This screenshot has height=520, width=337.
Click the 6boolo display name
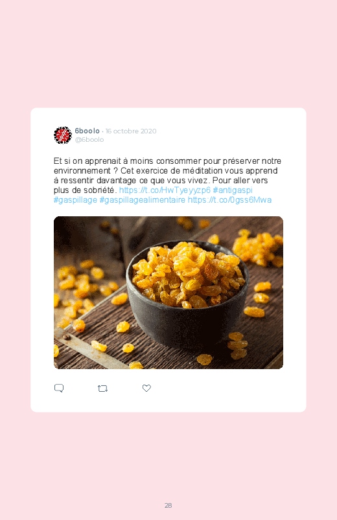coord(87,131)
